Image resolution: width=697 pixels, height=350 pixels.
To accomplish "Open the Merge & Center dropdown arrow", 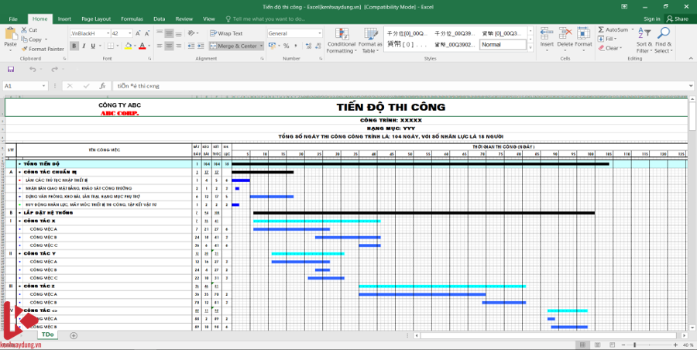I will (261, 46).
